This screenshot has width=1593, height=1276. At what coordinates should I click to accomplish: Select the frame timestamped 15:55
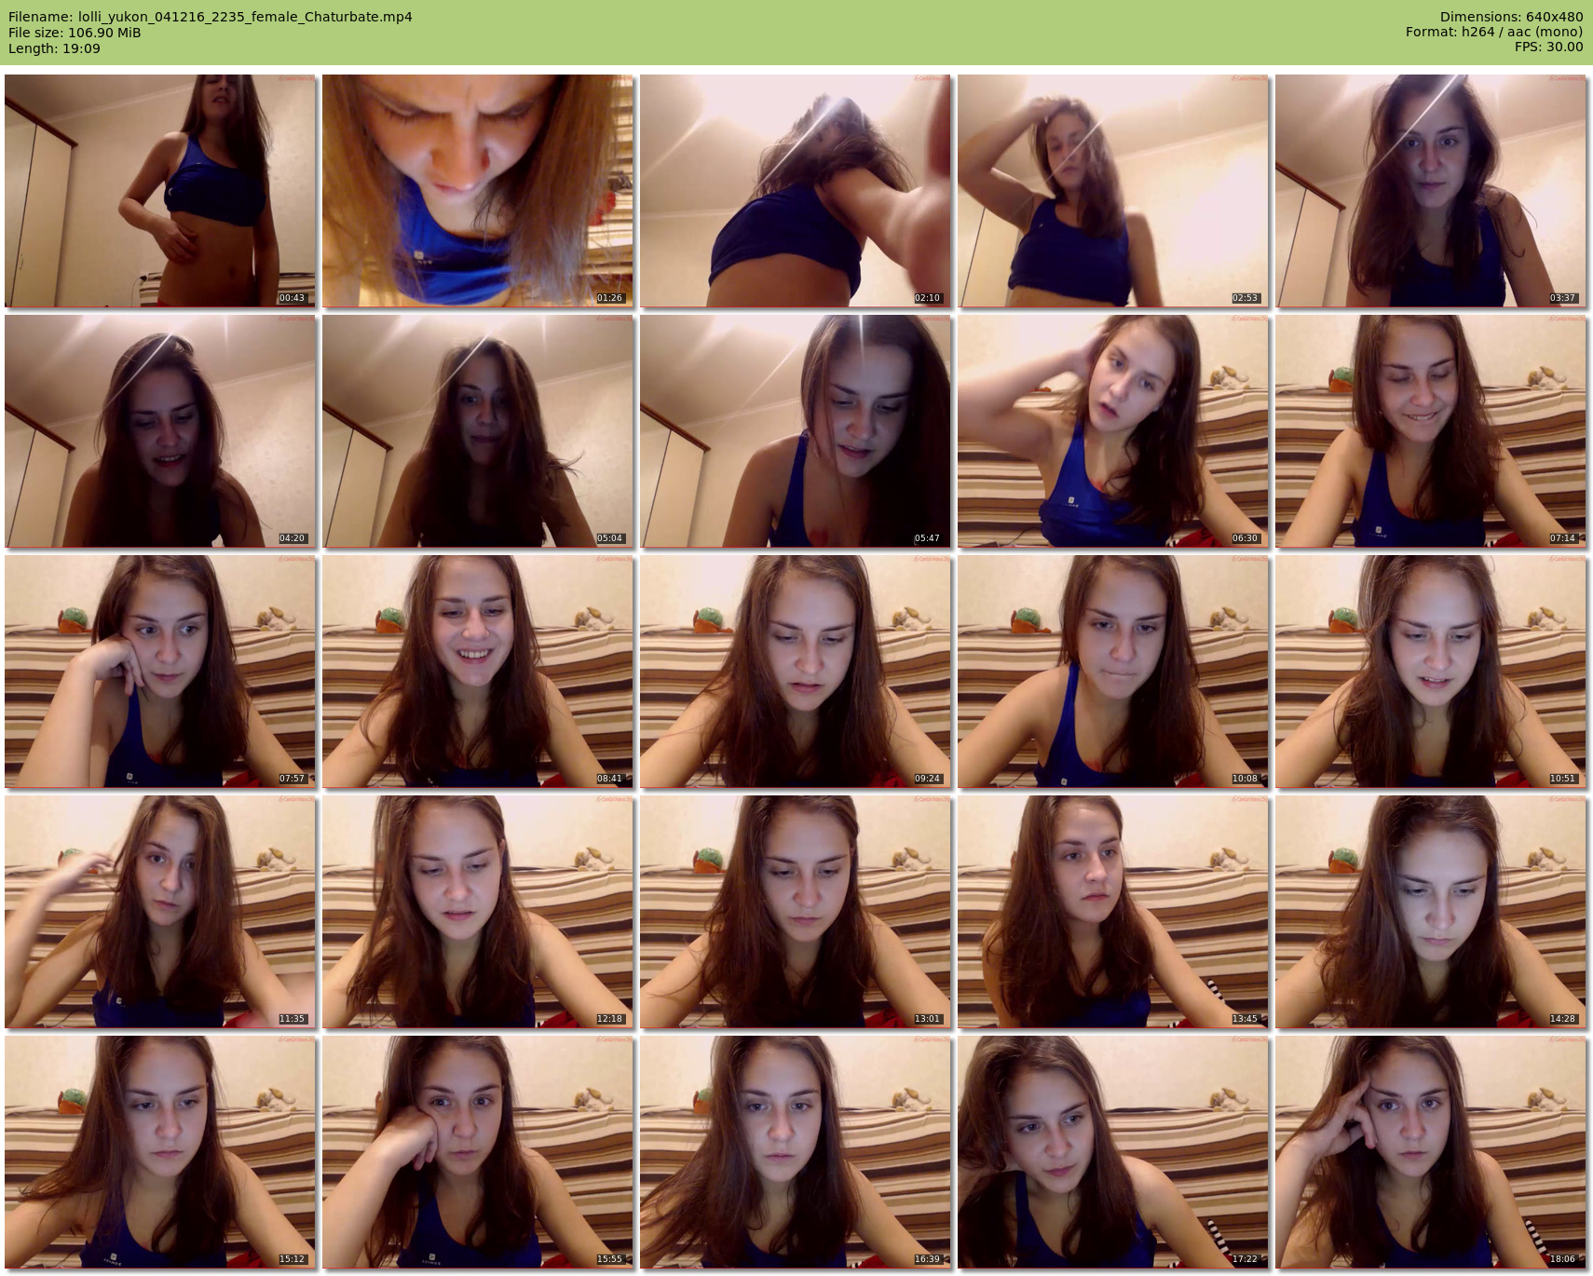(x=478, y=1152)
